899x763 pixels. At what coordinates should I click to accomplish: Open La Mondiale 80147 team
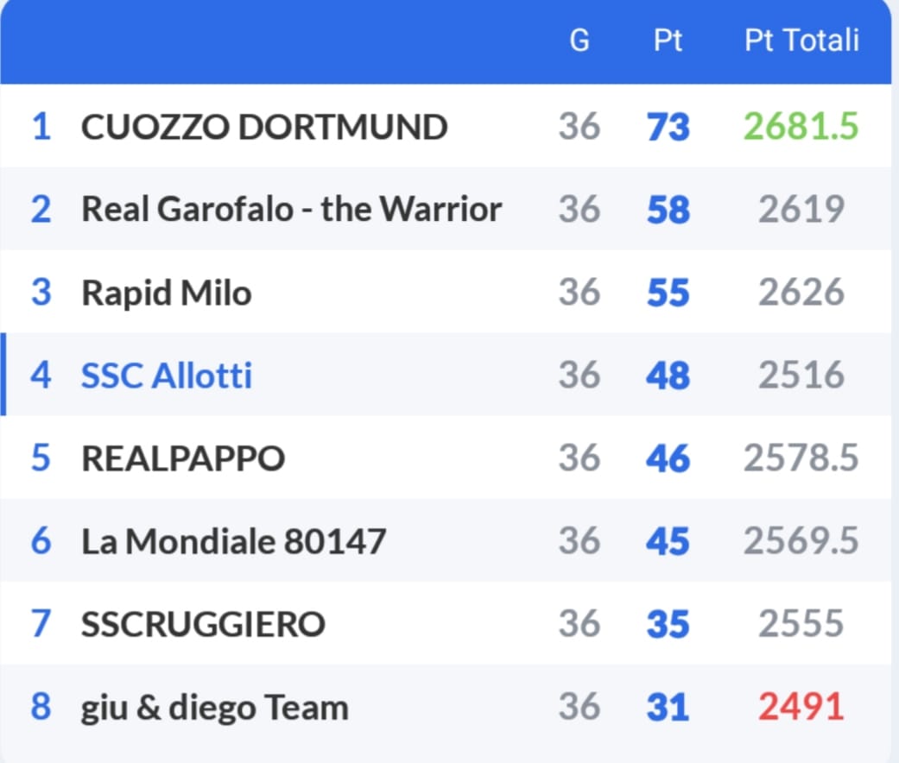[233, 542]
